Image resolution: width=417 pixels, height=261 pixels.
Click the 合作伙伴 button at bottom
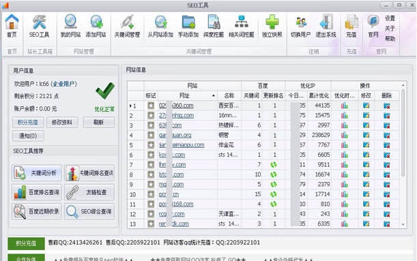pyautogui.click(x=26, y=258)
